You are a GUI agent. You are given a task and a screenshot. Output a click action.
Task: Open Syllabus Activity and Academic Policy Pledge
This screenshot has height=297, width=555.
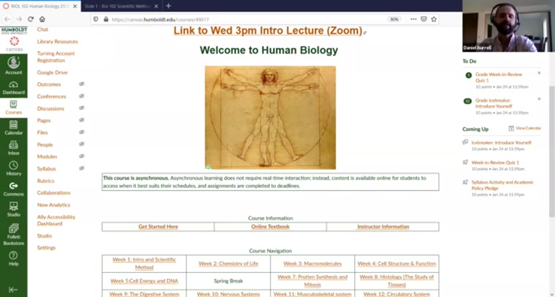[x=502, y=185]
